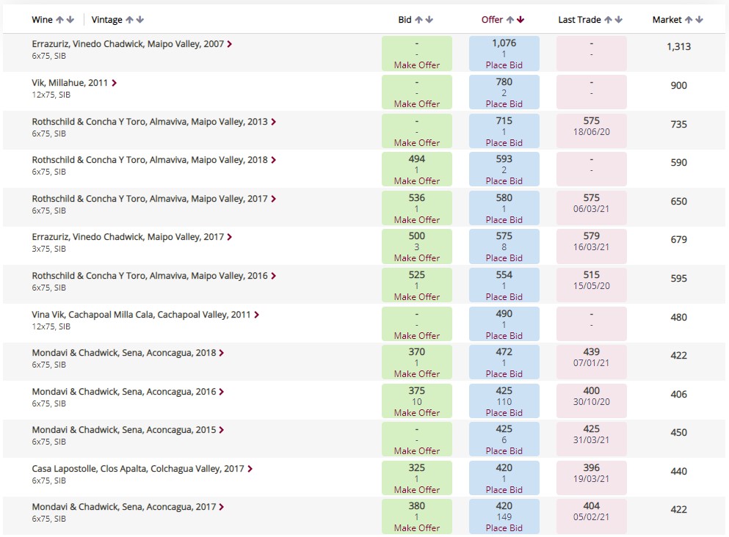The image size is (729, 537).
Task: Select last trade 575 dated 18/06/20
Action: [592, 131]
